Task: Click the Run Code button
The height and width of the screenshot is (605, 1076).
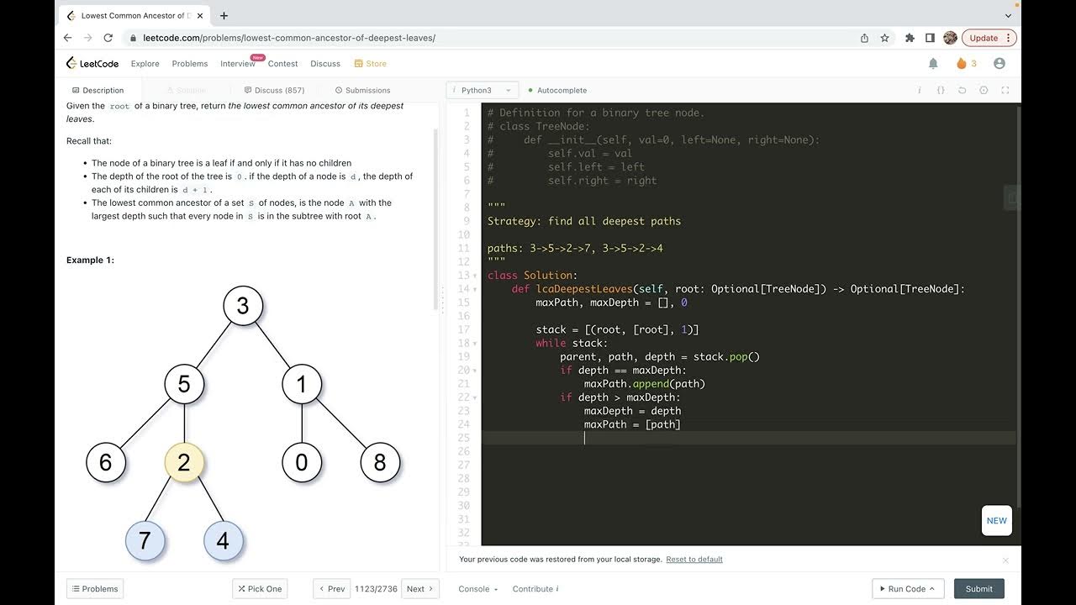Action: pos(908,589)
